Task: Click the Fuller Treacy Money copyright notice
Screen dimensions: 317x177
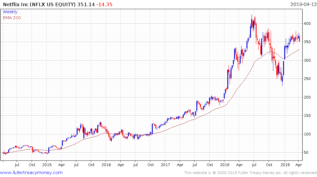Action: (250, 173)
